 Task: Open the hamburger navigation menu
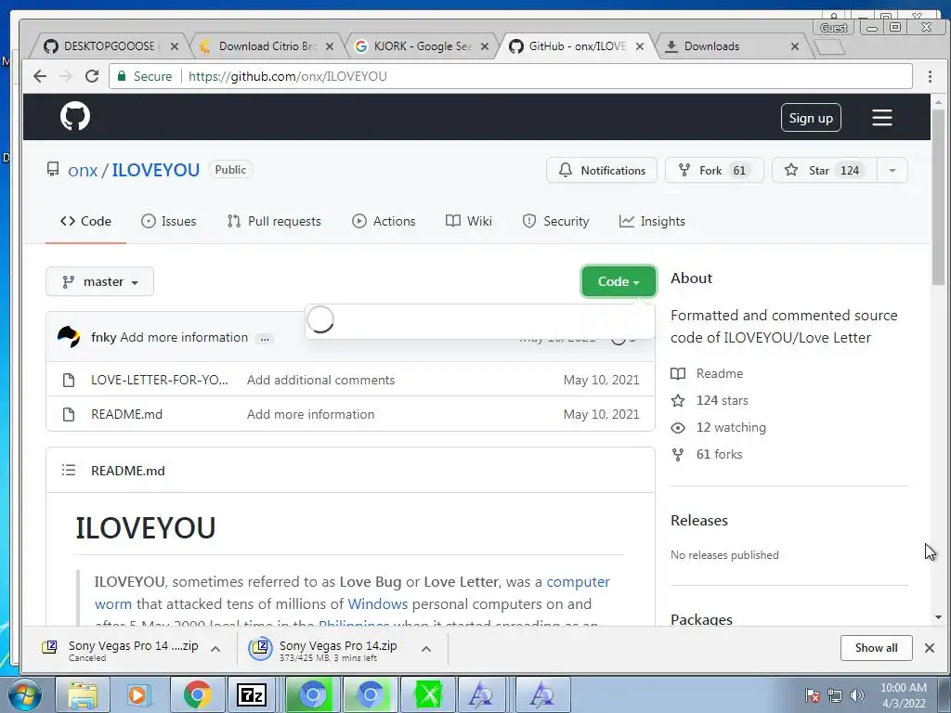(x=882, y=118)
